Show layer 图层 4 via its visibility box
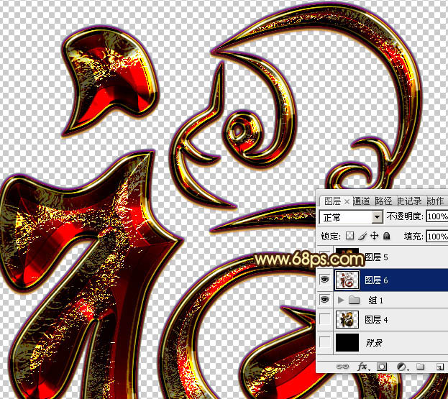Viewport: 448px width, 399px height. pos(324,319)
